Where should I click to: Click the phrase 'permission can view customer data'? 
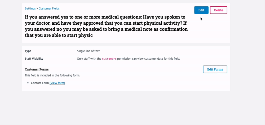click(140, 59)
